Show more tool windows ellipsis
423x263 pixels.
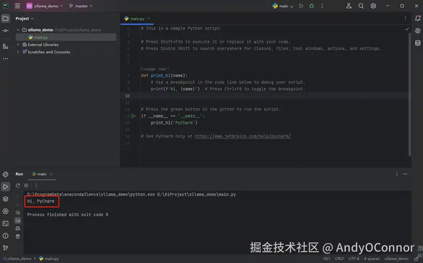(5, 59)
